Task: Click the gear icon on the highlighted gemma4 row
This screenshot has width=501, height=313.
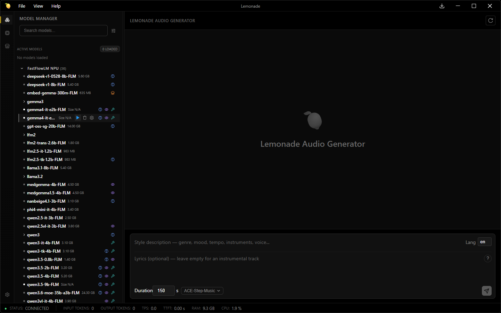Action: pyautogui.click(x=92, y=118)
